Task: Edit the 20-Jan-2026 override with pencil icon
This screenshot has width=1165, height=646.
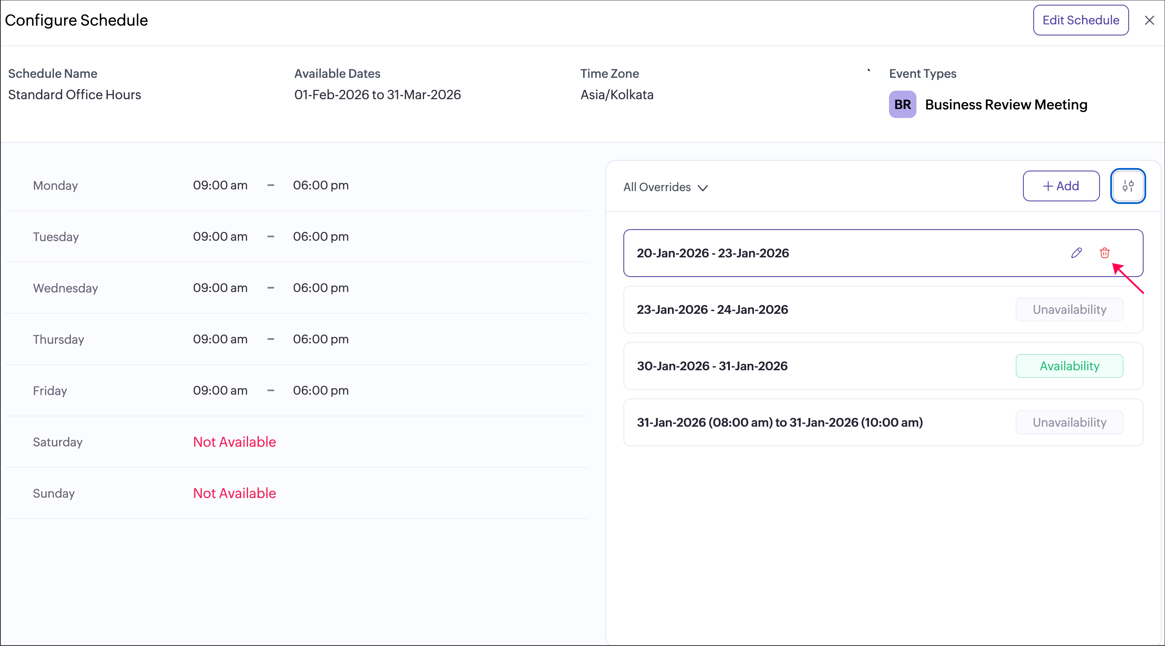Action: [1076, 253]
